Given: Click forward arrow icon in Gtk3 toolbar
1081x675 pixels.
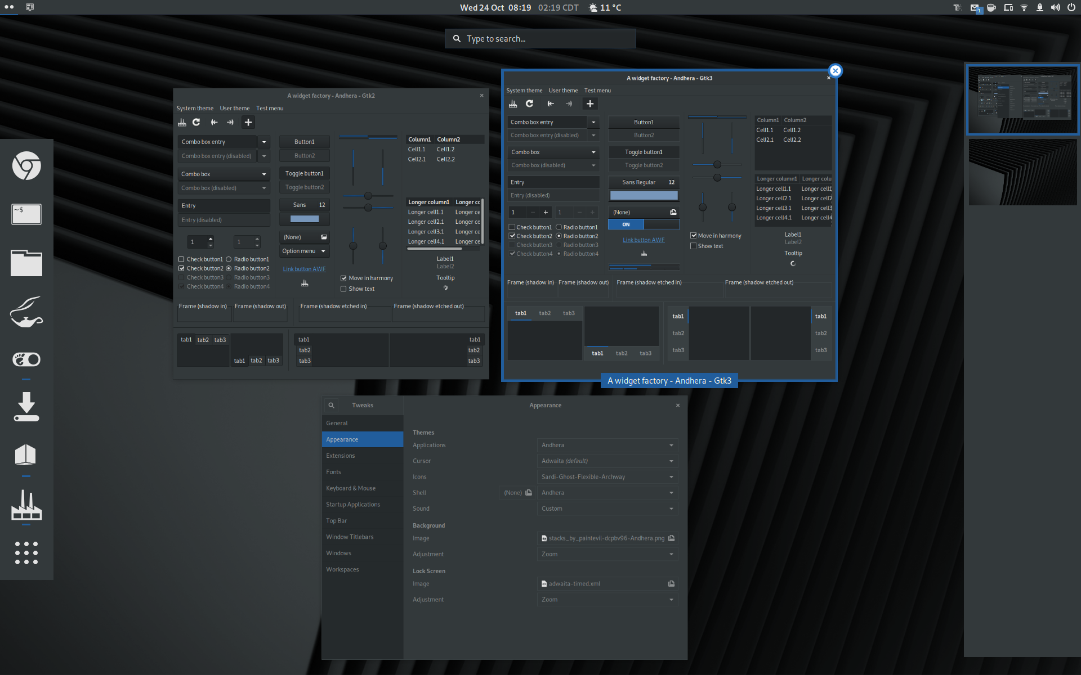Looking at the screenshot, I should pos(569,103).
